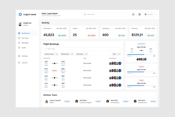The image size is (175, 117).
Task: Open the notifications bell
Action: 133,14
